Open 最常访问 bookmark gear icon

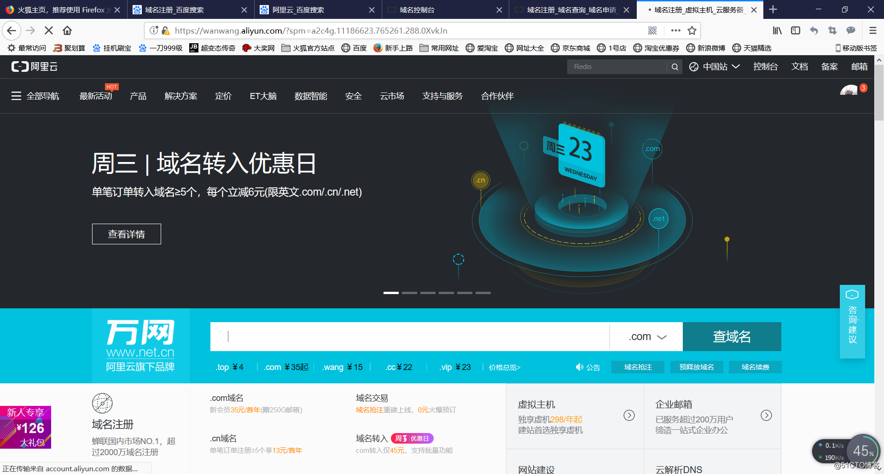12,48
